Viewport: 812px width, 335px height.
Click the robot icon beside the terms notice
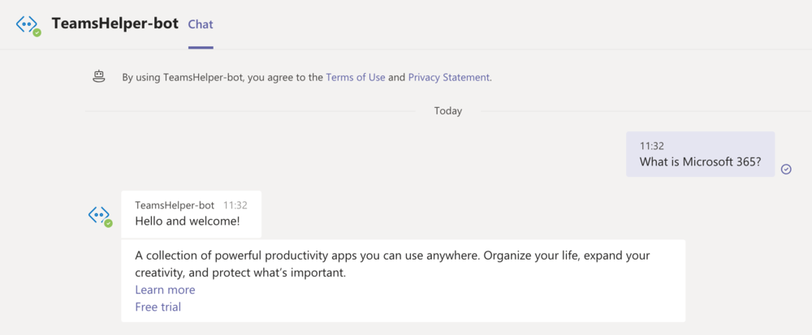coord(98,78)
